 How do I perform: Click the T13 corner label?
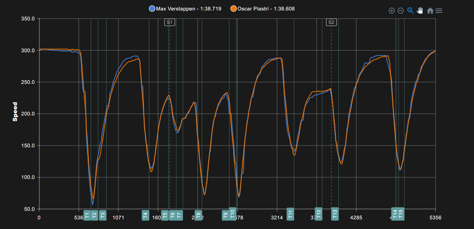(335, 214)
